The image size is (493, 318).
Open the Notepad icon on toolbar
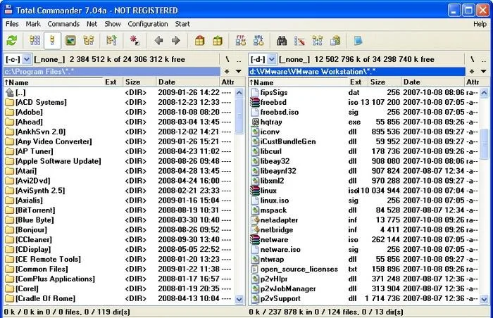pos(358,41)
